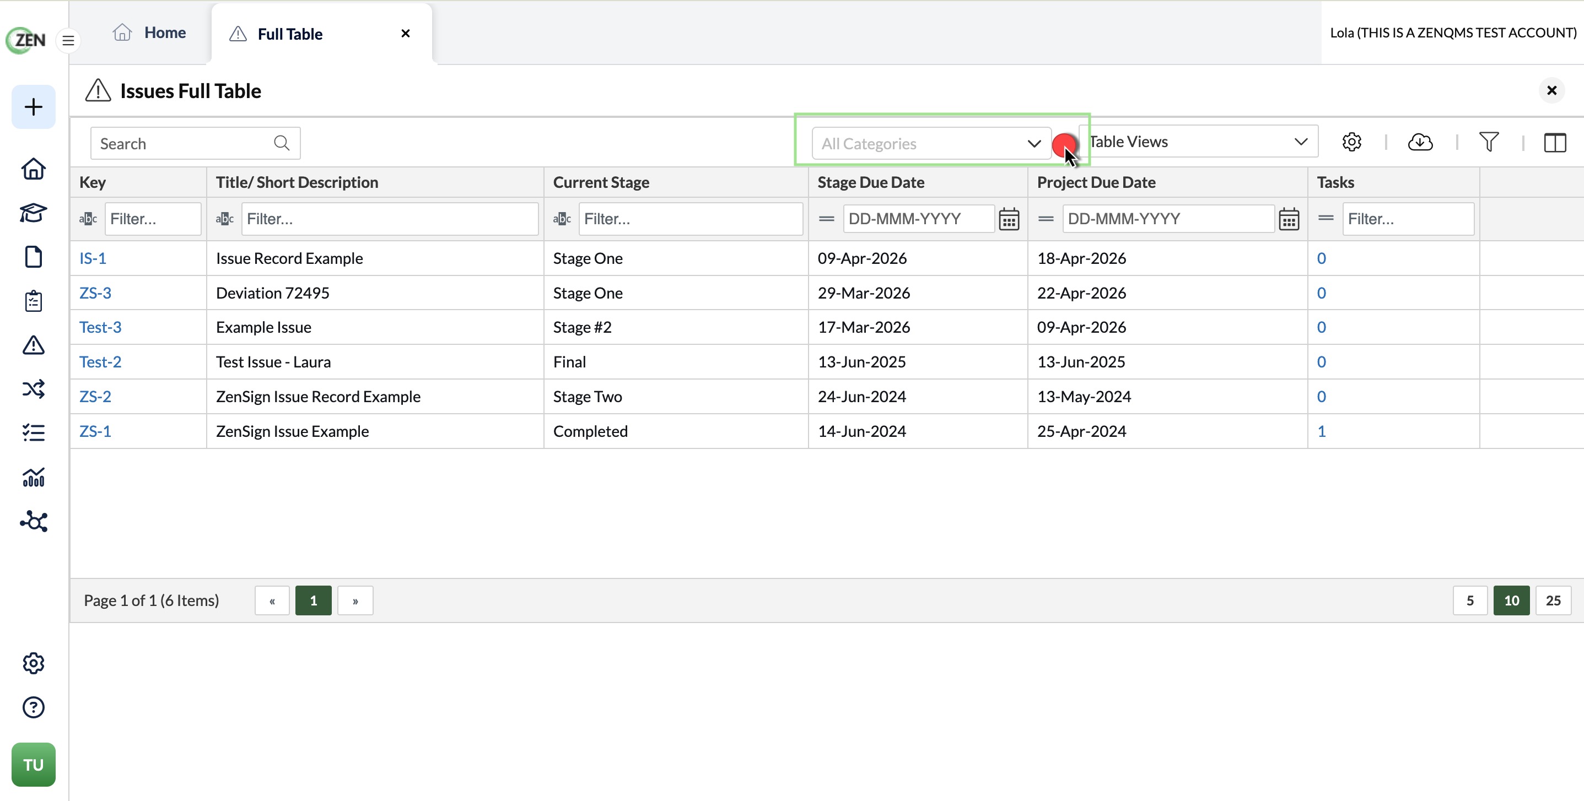The width and height of the screenshot is (1584, 801).
Task: Open the Training graduation cap sidebar icon
Action: click(x=33, y=213)
